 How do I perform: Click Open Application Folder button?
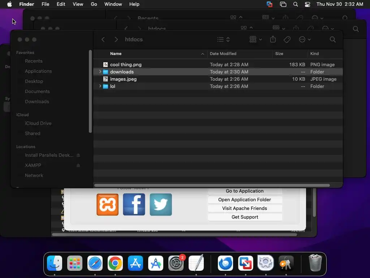(x=245, y=200)
